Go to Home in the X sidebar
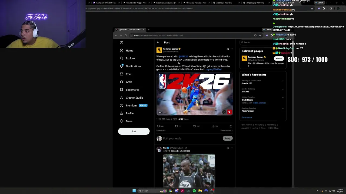This screenshot has height=194, width=346. tap(127, 50)
